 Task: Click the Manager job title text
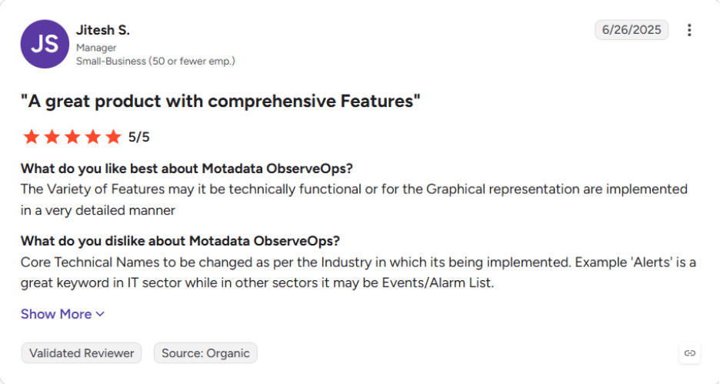coord(96,48)
